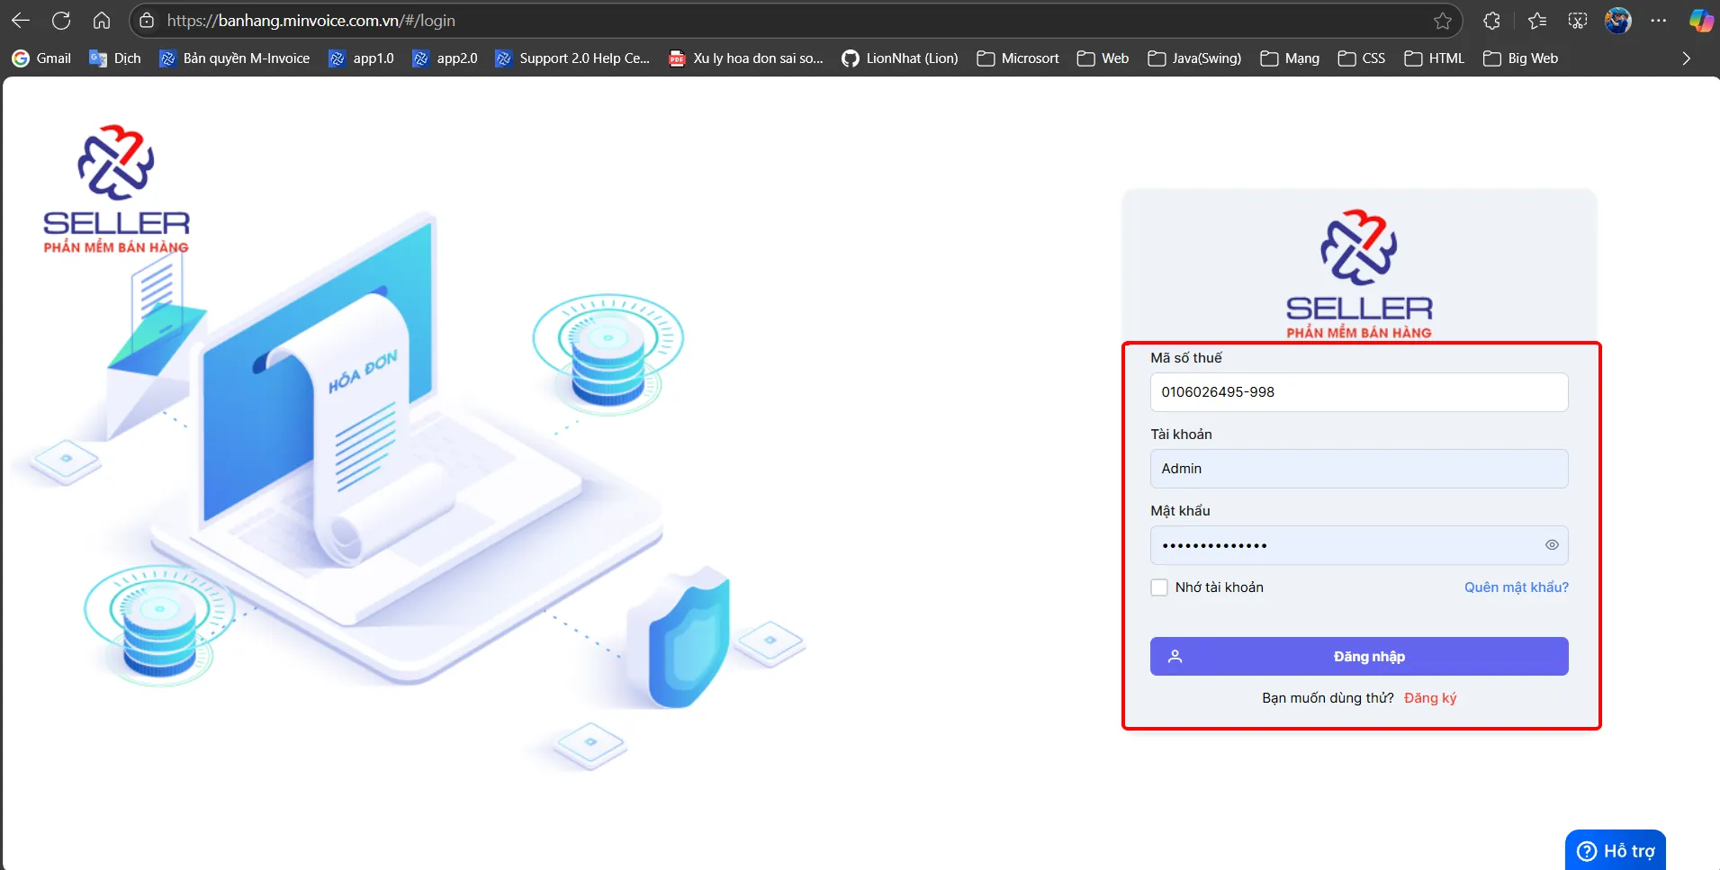1720x870 pixels.
Task: Open the Copilot sidebar
Action: click(1701, 21)
